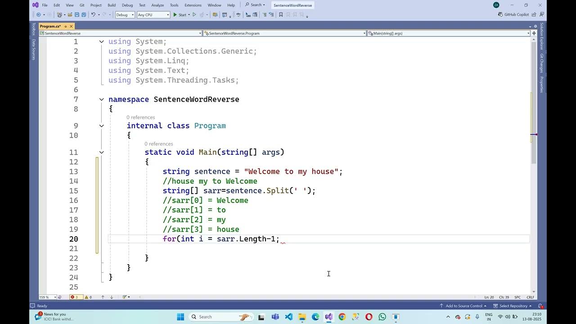Collapse the Main method at line 11
The height and width of the screenshot is (324, 576).
coord(102,153)
